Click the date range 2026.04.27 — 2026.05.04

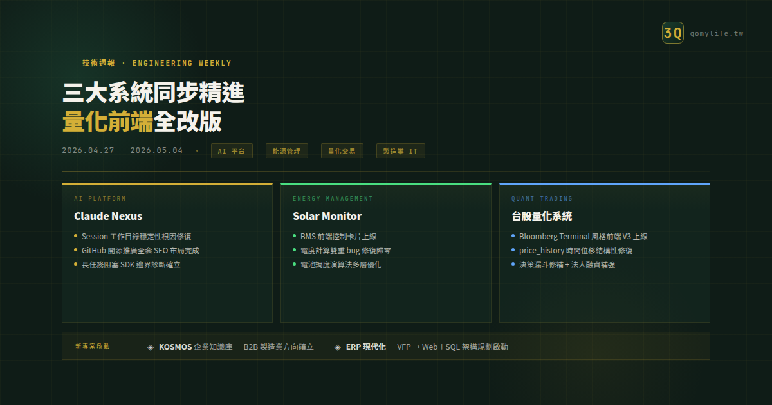122,150
